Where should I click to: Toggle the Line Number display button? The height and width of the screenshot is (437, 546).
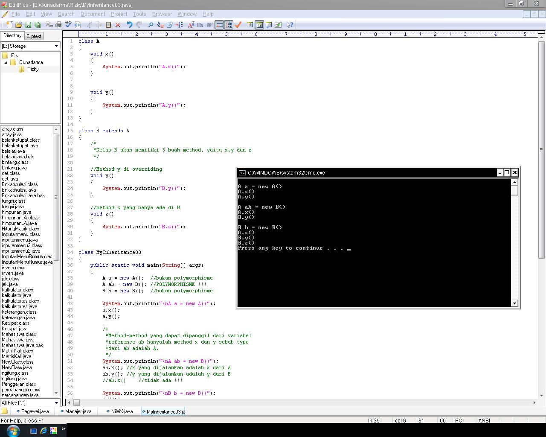click(x=229, y=25)
